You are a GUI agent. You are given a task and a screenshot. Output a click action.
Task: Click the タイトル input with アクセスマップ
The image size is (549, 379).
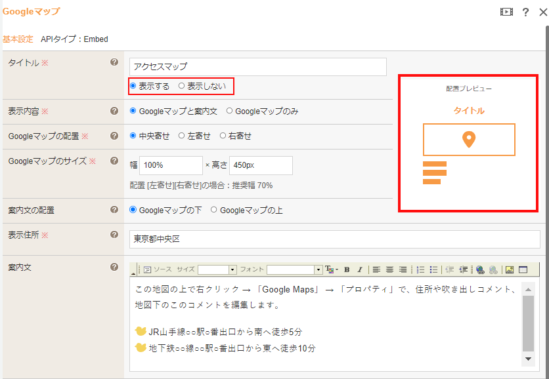click(x=257, y=67)
